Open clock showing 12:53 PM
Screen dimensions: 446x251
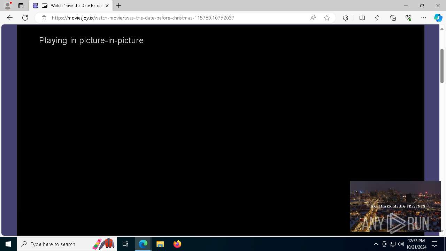tap(416, 244)
